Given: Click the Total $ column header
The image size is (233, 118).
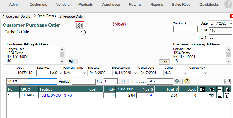Looking at the screenshot, I should point(166,89).
